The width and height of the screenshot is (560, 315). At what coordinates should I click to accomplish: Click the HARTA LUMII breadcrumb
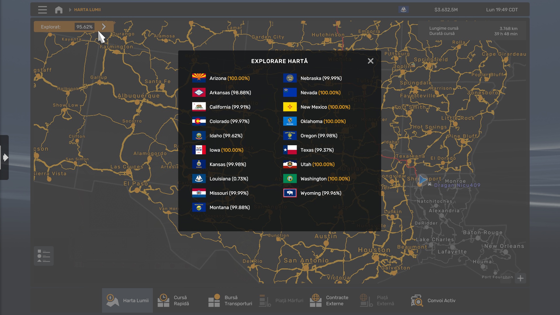click(x=87, y=10)
